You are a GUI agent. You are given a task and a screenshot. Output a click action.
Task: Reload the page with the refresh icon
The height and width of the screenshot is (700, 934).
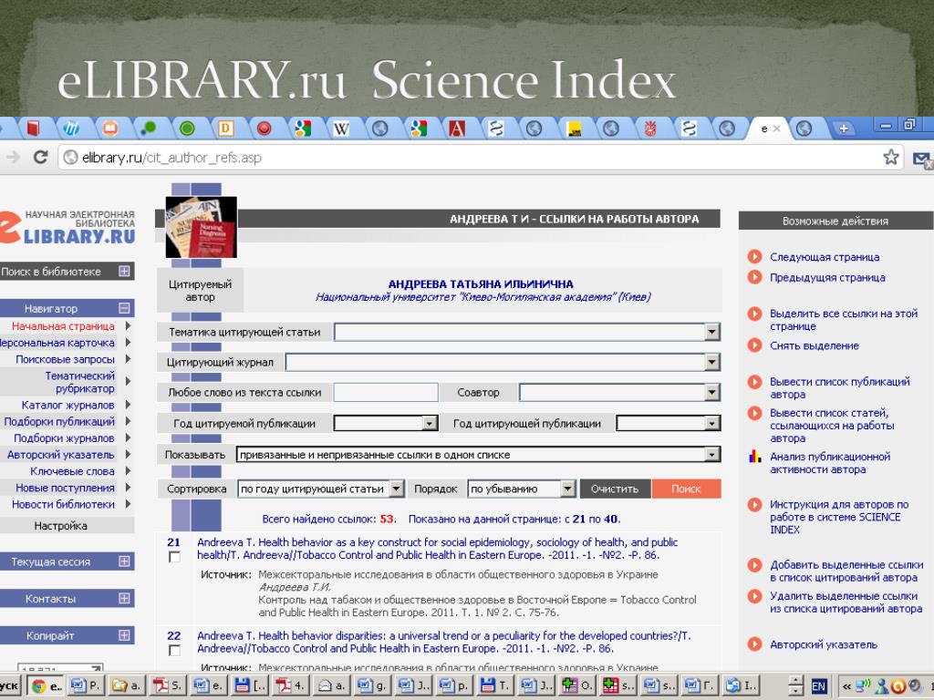(x=40, y=157)
